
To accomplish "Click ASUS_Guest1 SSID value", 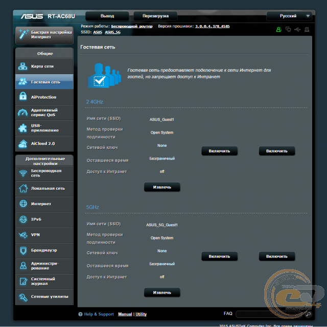I will 161,119.
